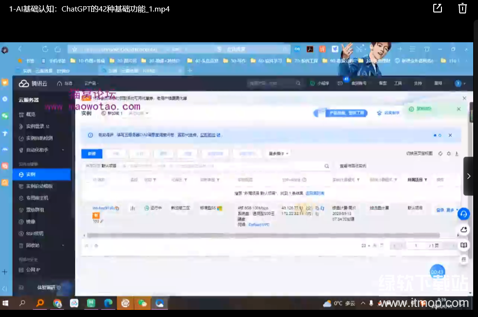The width and height of the screenshot is (478, 317).
Task: Click the page number input field
Action: point(416,245)
